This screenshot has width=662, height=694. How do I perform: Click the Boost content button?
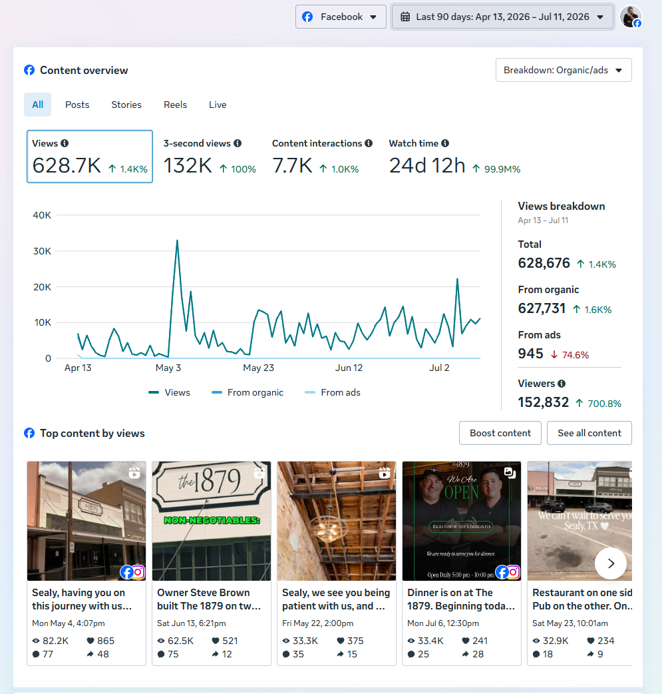[x=500, y=433]
